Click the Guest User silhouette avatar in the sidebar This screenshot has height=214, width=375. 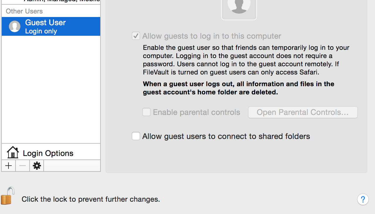pyautogui.click(x=15, y=26)
